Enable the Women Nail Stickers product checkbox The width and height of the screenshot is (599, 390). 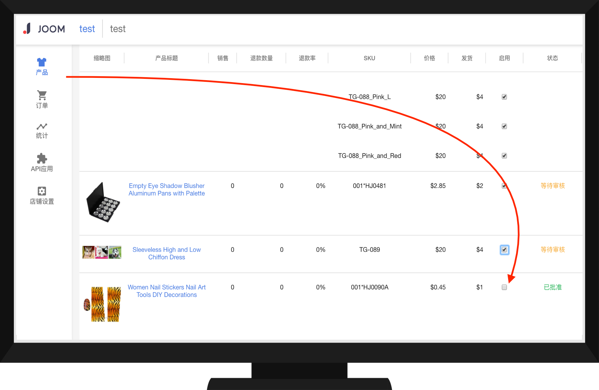coord(504,287)
